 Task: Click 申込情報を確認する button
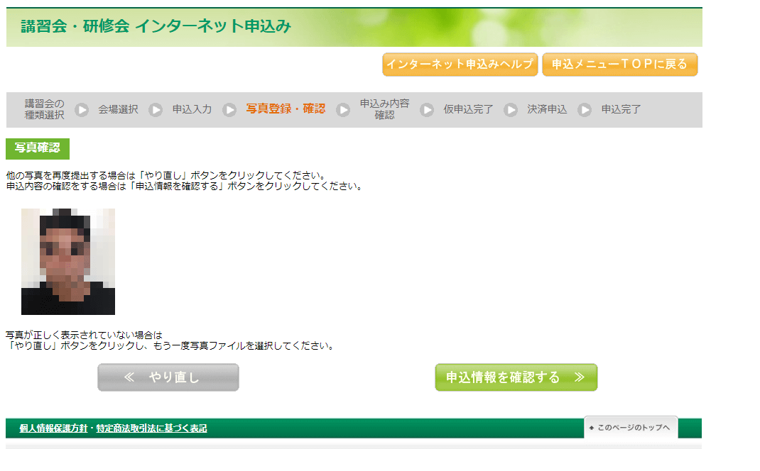pyautogui.click(x=516, y=377)
